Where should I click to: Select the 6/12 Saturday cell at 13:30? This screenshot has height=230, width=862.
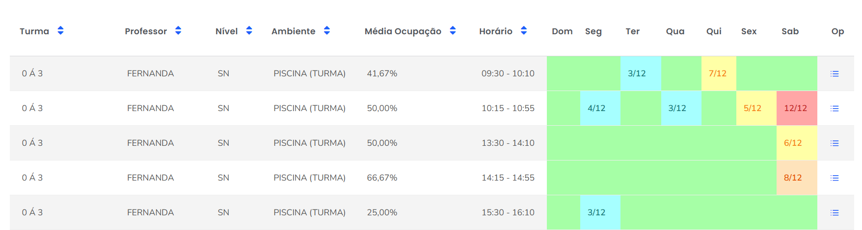(793, 143)
